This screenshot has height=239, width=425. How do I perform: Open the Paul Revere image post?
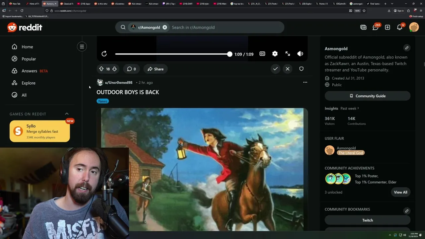[x=202, y=169]
